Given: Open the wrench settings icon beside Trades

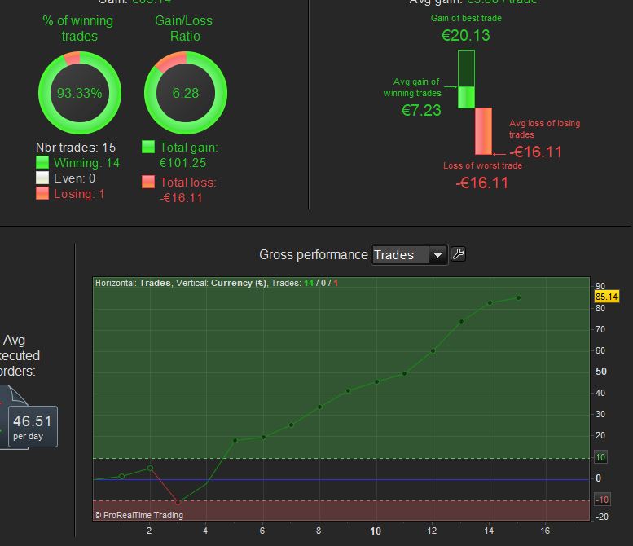Looking at the screenshot, I should [458, 254].
